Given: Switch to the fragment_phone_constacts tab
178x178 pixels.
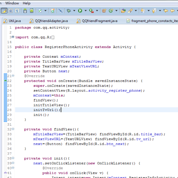Looking at the screenshot, I should 152,21.
